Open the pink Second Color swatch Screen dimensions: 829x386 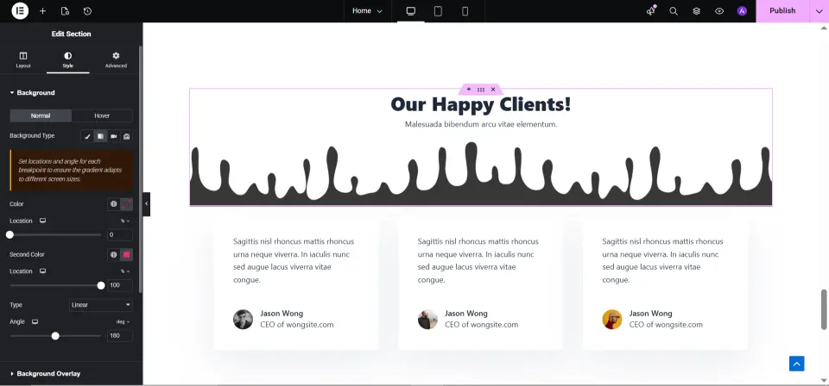pos(127,255)
